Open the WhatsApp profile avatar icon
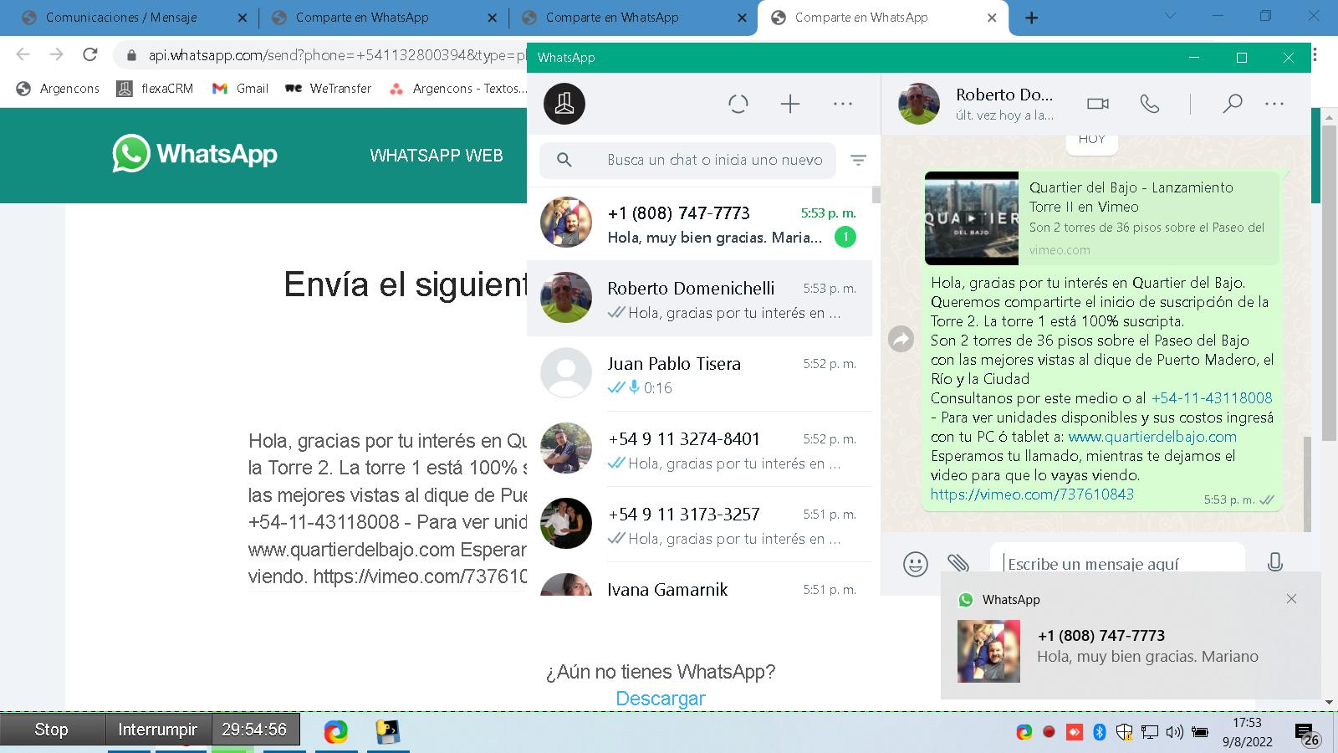Viewport: 1338px width, 753px height. tap(564, 104)
